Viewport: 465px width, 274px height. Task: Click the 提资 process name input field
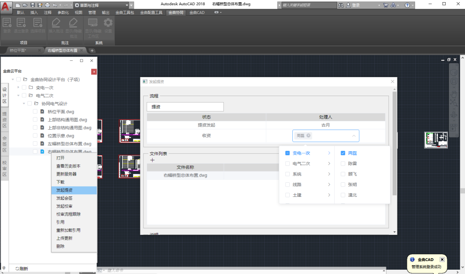(x=185, y=106)
